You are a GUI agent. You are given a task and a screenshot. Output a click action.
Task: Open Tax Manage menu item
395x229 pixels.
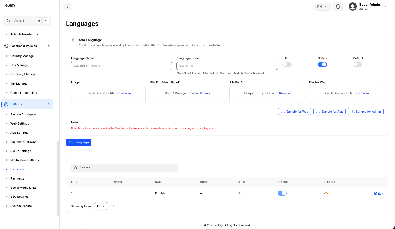19,84
